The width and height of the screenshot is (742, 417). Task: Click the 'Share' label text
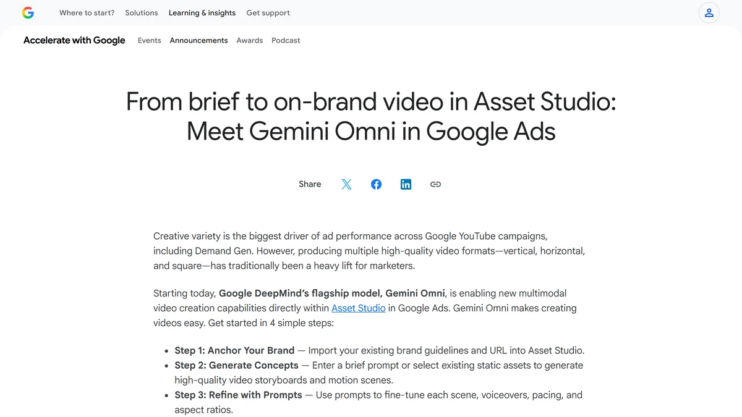pyautogui.click(x=310, y=184)
